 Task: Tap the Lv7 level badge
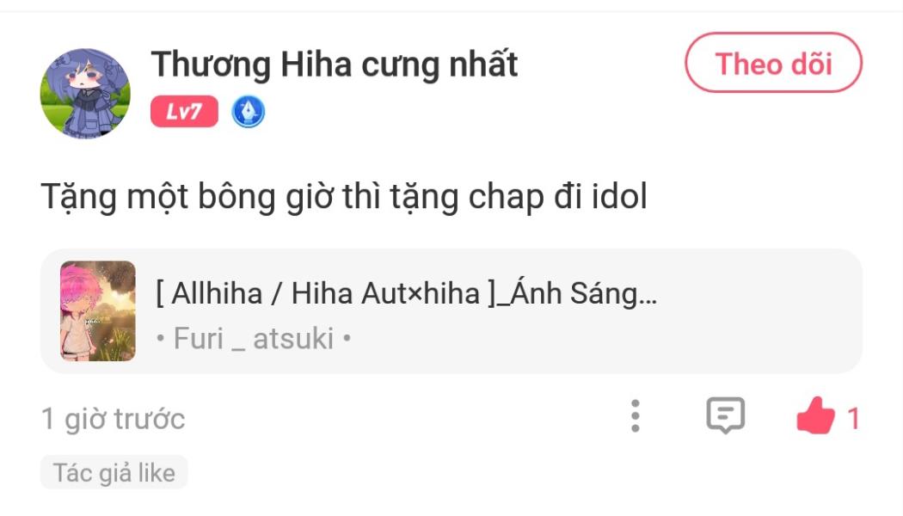pyautogui.click(x=184, y=112)
